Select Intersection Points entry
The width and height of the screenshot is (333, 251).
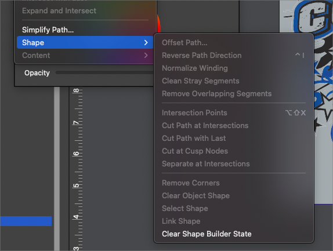pos(194,112)
